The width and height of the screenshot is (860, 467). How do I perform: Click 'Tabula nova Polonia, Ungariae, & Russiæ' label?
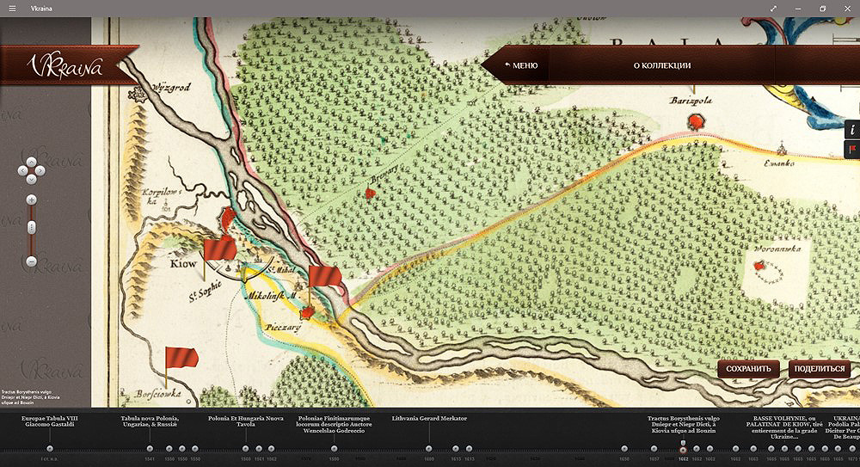click(x=150, y=421)
